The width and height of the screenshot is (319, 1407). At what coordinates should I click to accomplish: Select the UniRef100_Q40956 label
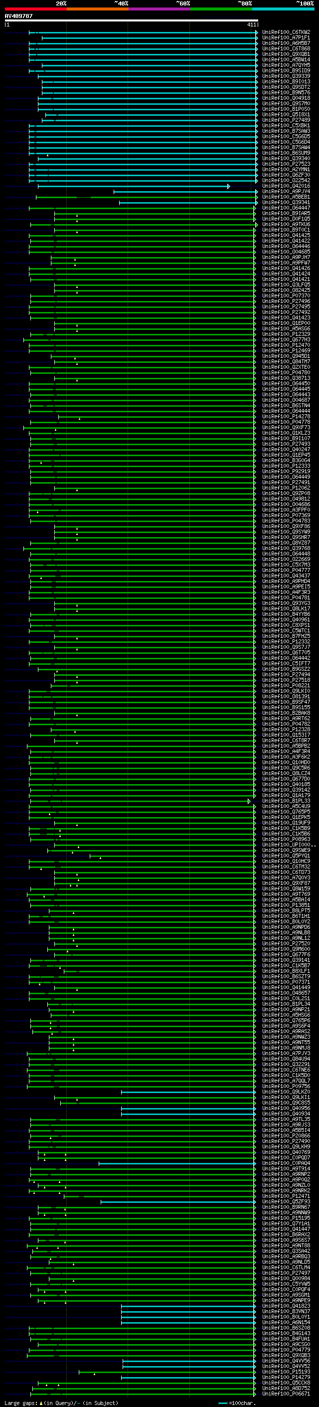[x=286, y=1108]
